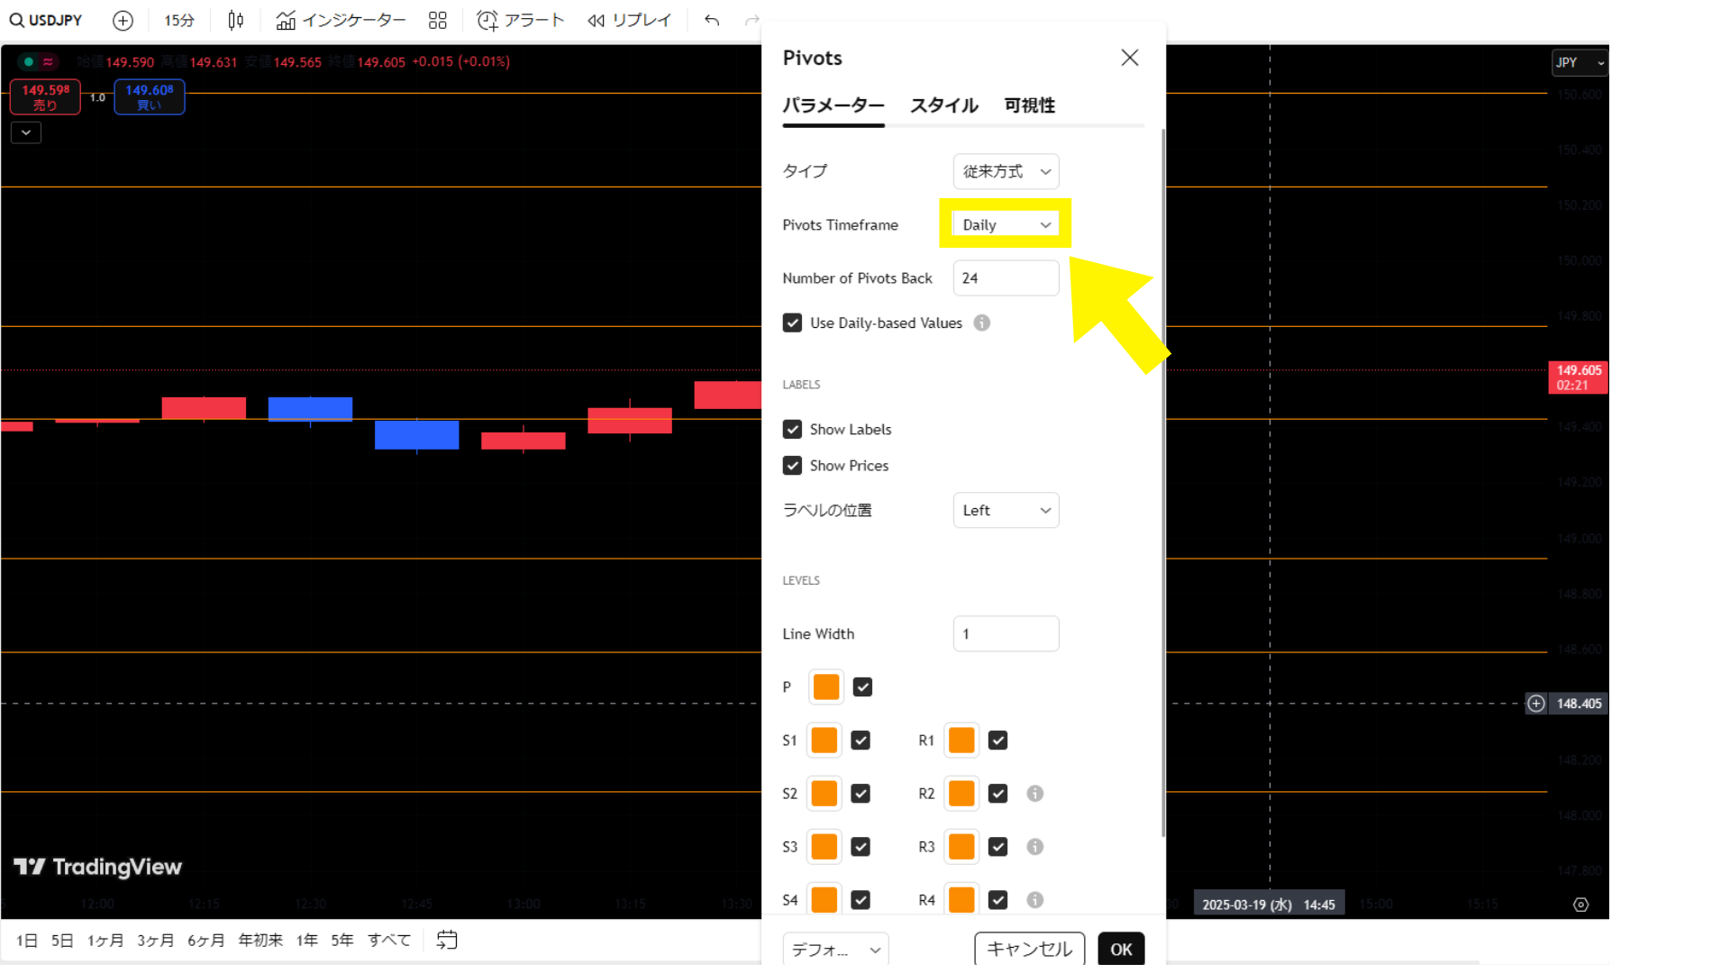Open the candlestick chart type icon
The height and width of the screenshot is (973, 1730).
(235, 20)
